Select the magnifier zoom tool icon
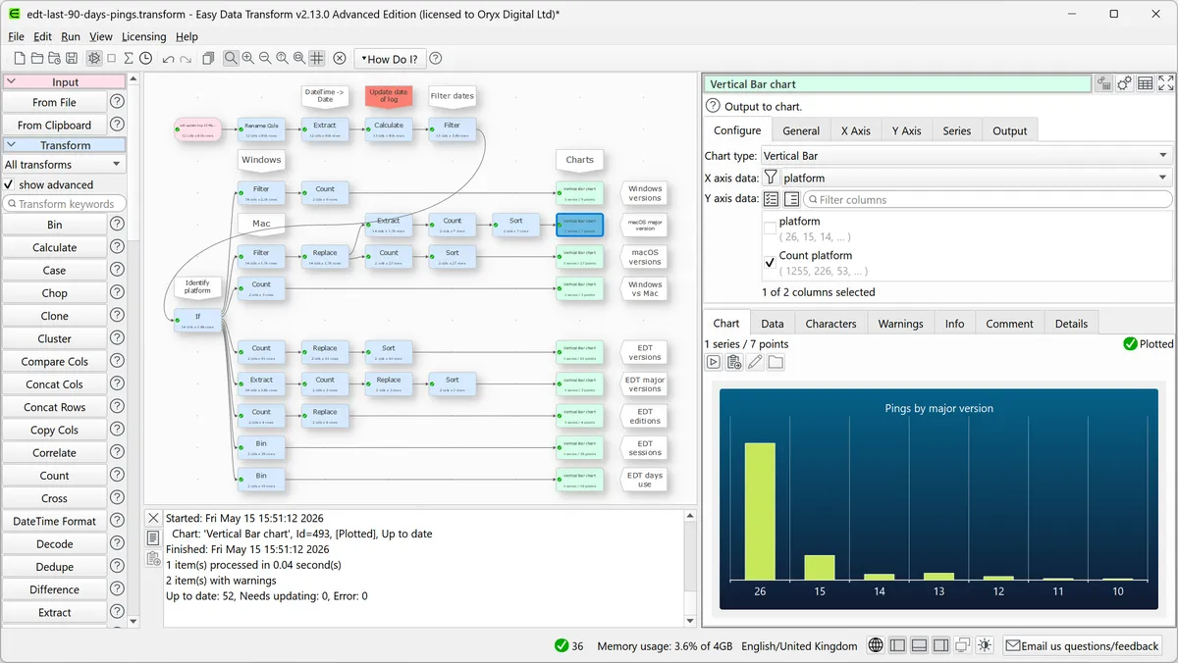1178x663 pixels. [x=231, y=59]
